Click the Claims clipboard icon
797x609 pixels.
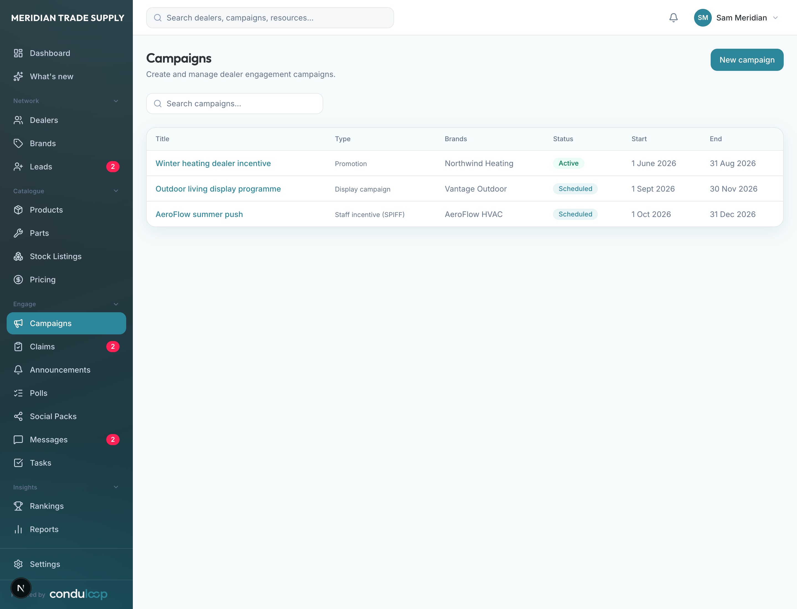coord(18,347)
